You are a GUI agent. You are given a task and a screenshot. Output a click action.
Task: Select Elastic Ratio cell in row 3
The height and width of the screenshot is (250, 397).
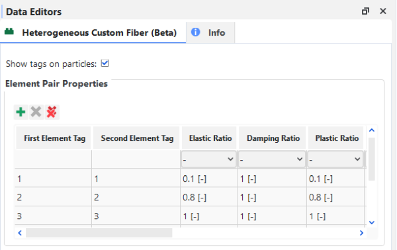tap(208, 216)
